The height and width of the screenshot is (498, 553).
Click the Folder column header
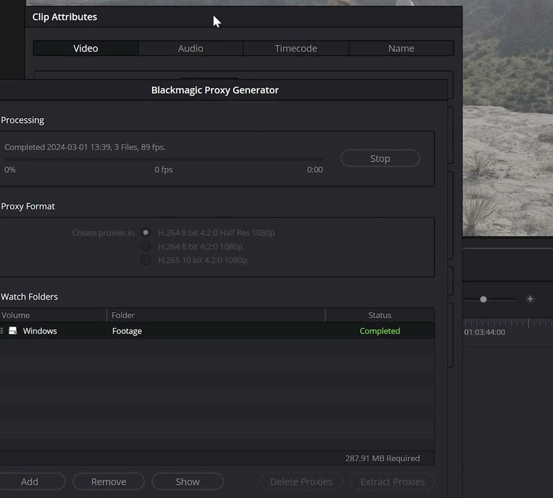tap(216, 315)
